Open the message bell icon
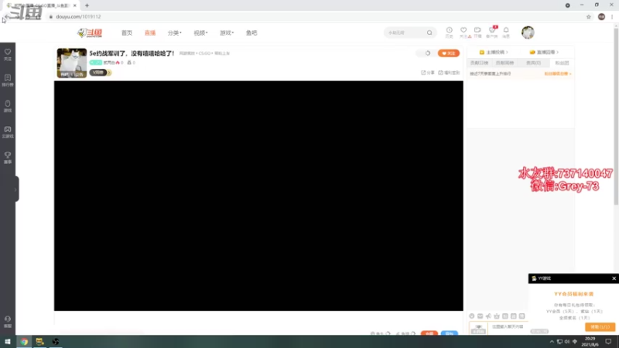Image resolution: width=619 pixels, height=348 pixels. click(x=506, y=32)
